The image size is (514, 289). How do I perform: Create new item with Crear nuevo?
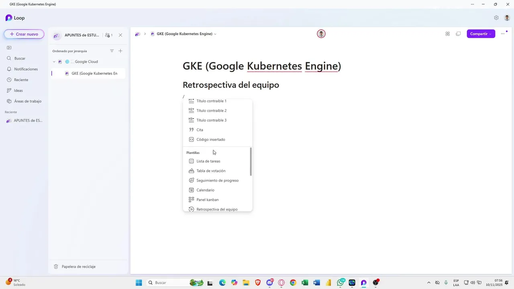click(24, 34)
